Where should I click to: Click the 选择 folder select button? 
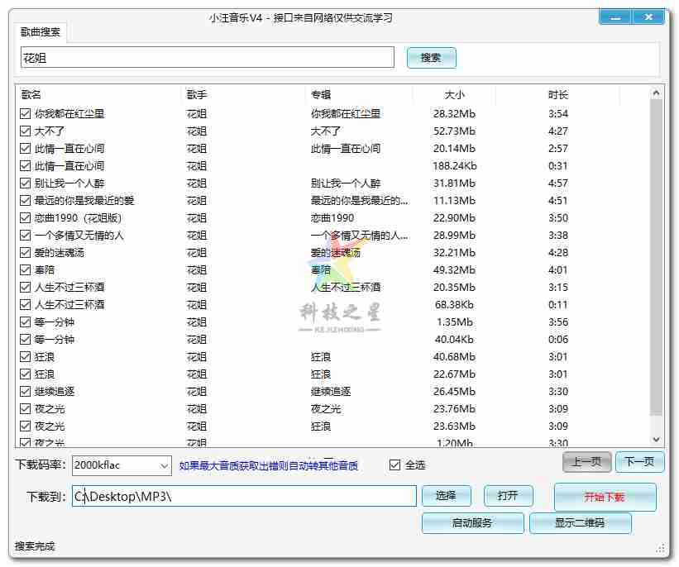coord(446,496)
